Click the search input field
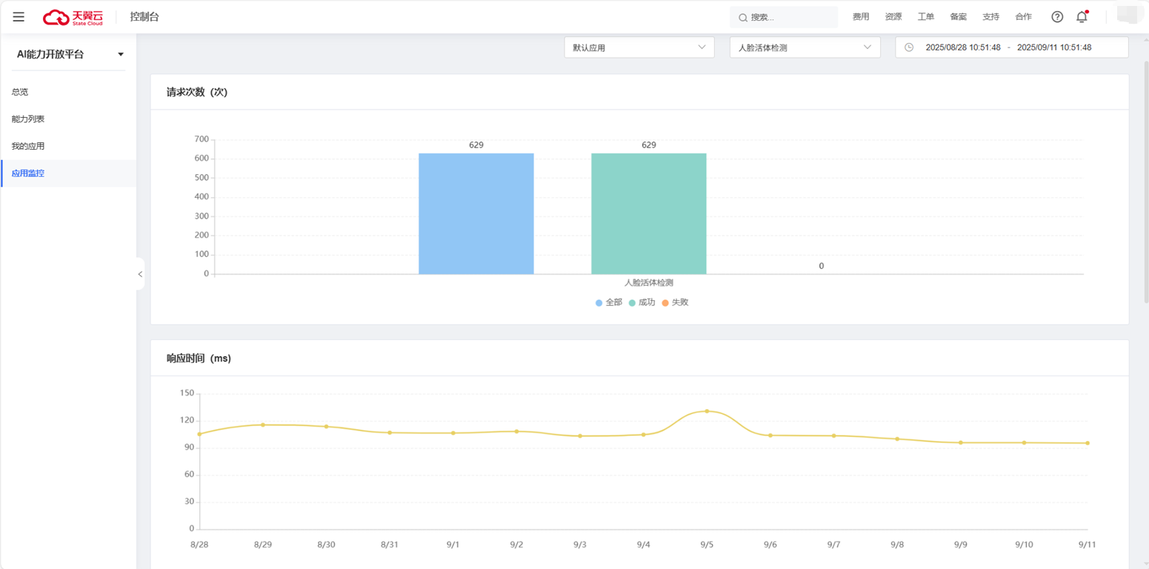Image resolution: width=1149 pixels, height=569 pixels. click(784, 17)
